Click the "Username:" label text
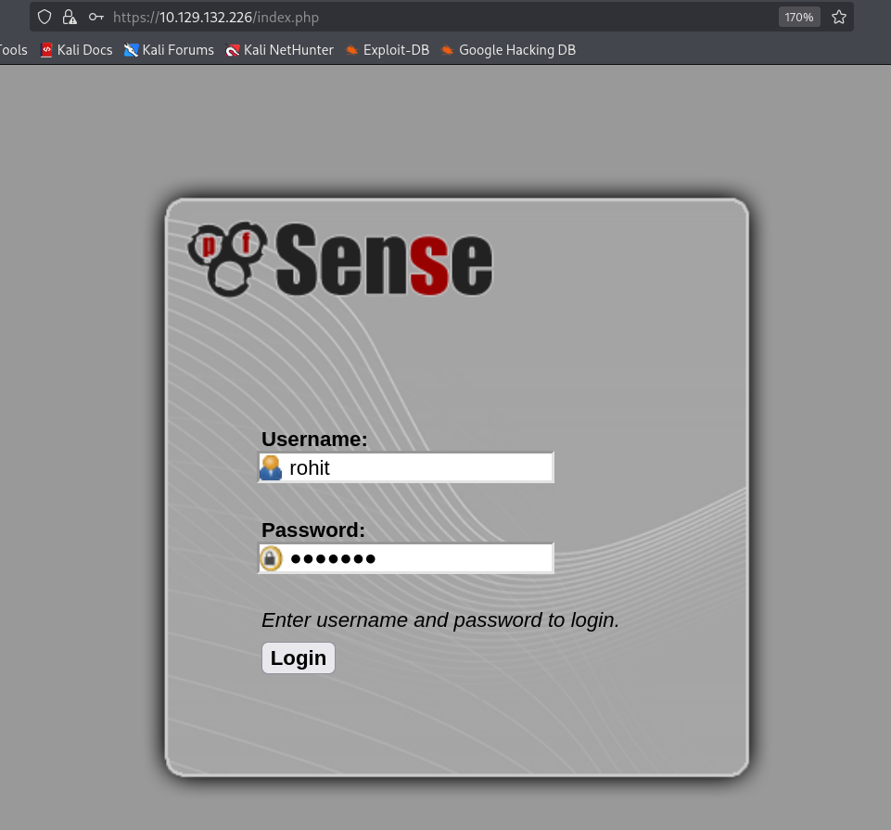 (314, 440)
